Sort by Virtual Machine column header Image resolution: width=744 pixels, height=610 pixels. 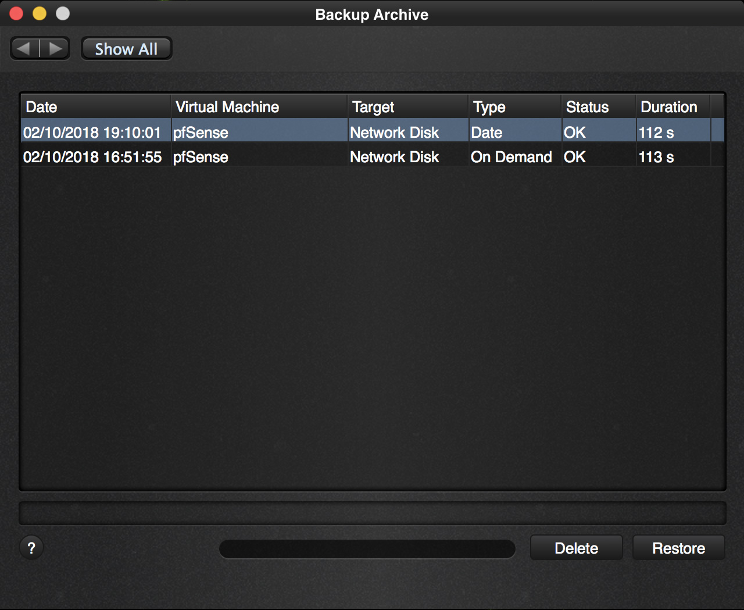tap(259, 107)
